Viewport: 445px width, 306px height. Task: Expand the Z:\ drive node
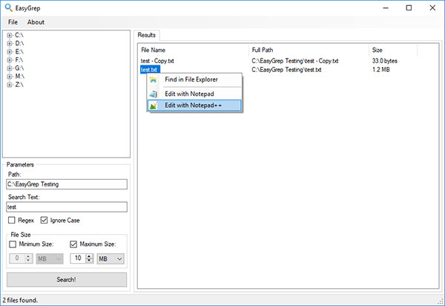10,85
